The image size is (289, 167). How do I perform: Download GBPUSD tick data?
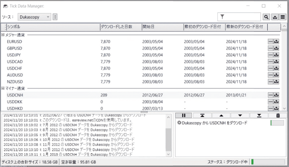tap(276, 48)
